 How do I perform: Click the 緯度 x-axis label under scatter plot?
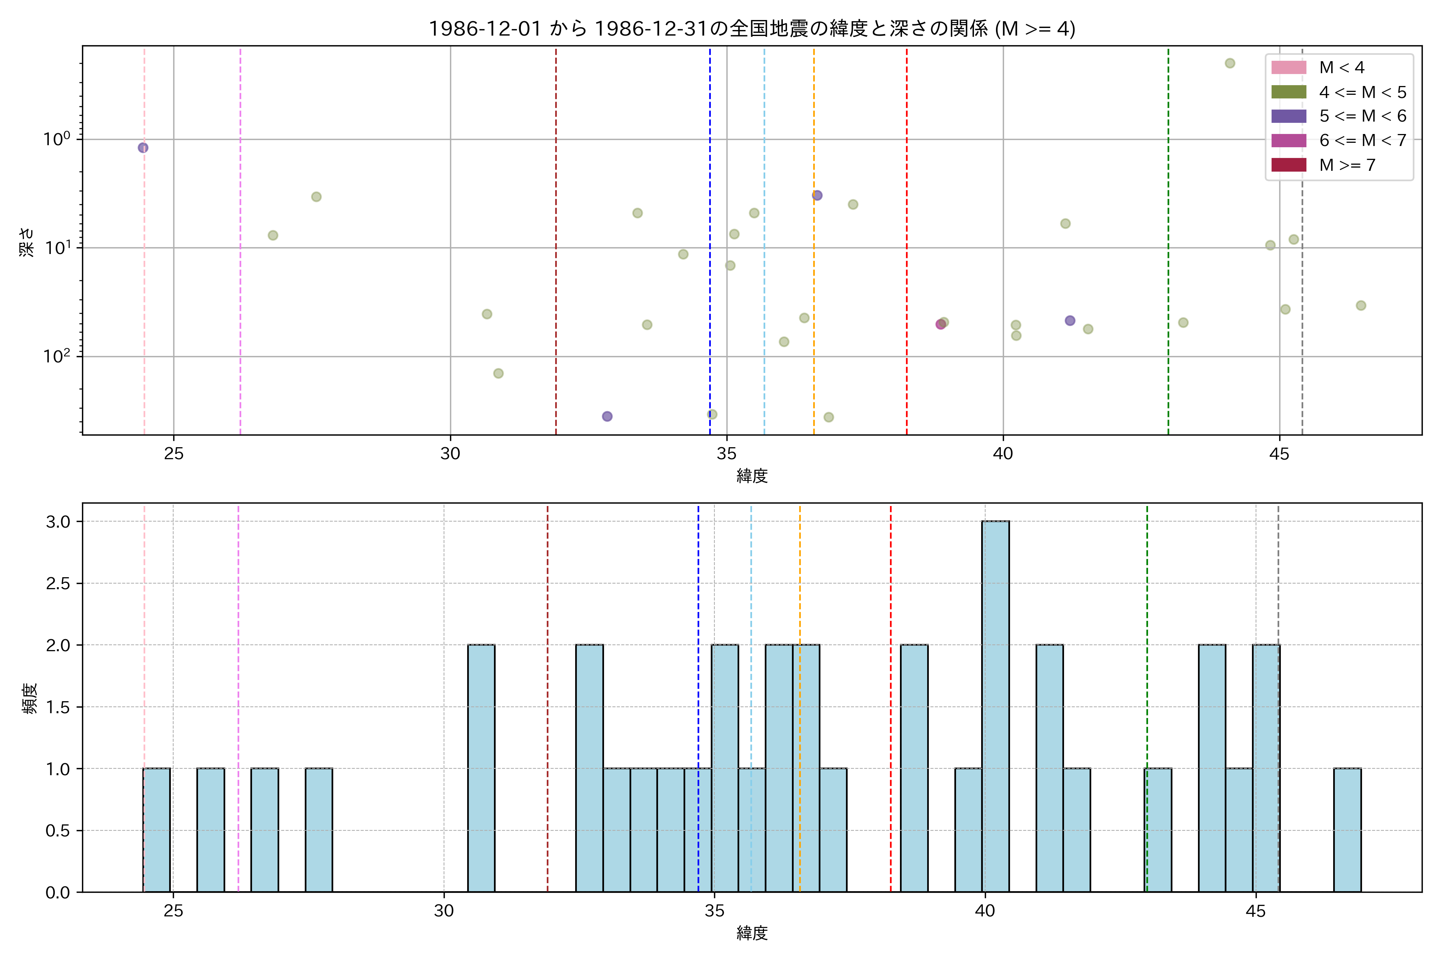click(752, 476)
